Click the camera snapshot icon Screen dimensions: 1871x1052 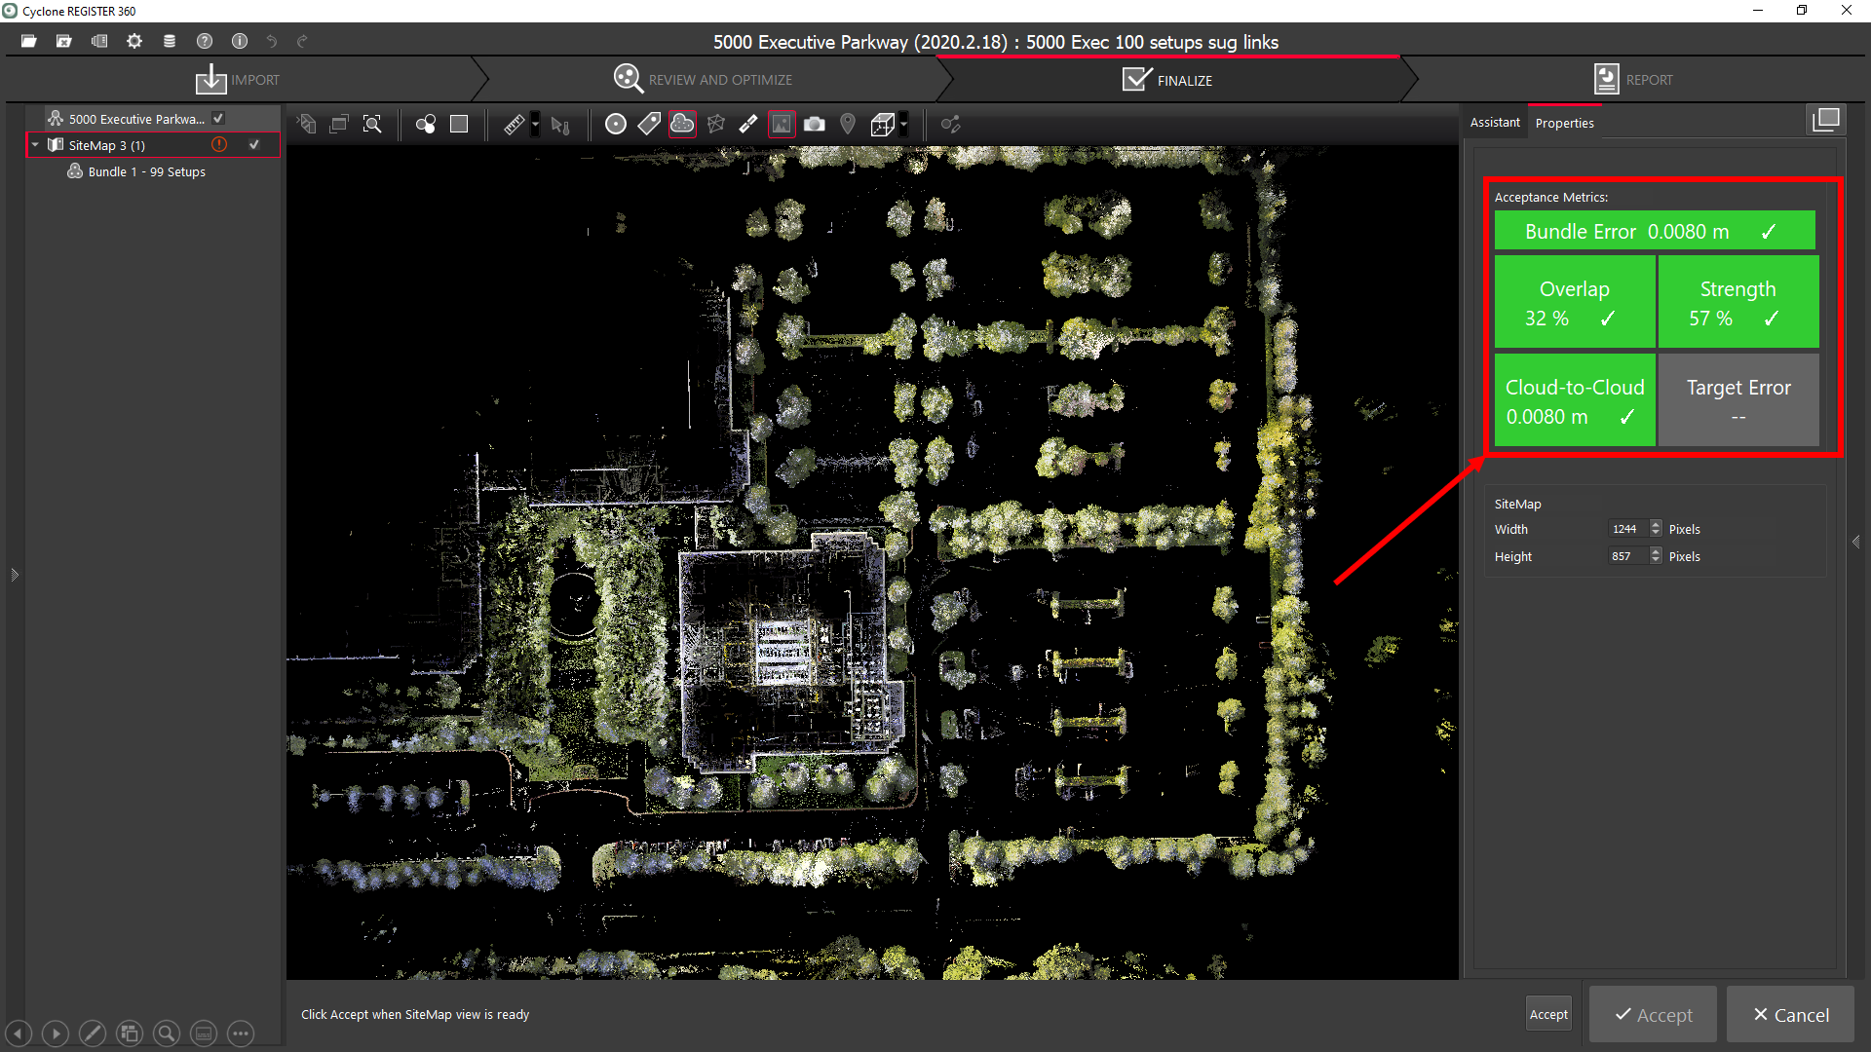815,125
